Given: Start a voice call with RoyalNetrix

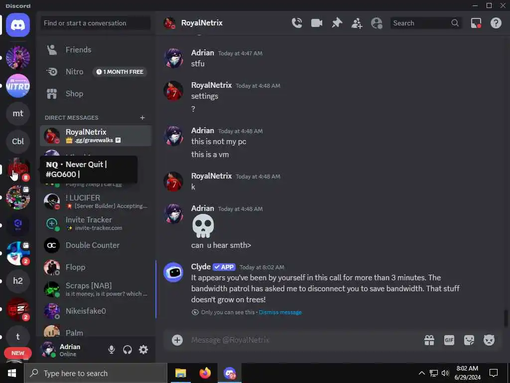Looking at the screenshot, I should click(x=297, y=23).
